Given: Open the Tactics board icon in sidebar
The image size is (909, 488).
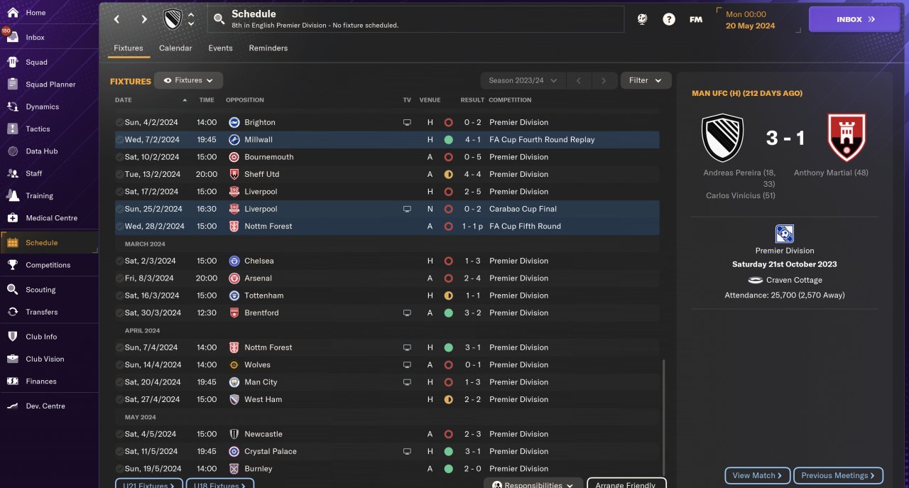Looking at the screenshot, I should click(13, 129).
